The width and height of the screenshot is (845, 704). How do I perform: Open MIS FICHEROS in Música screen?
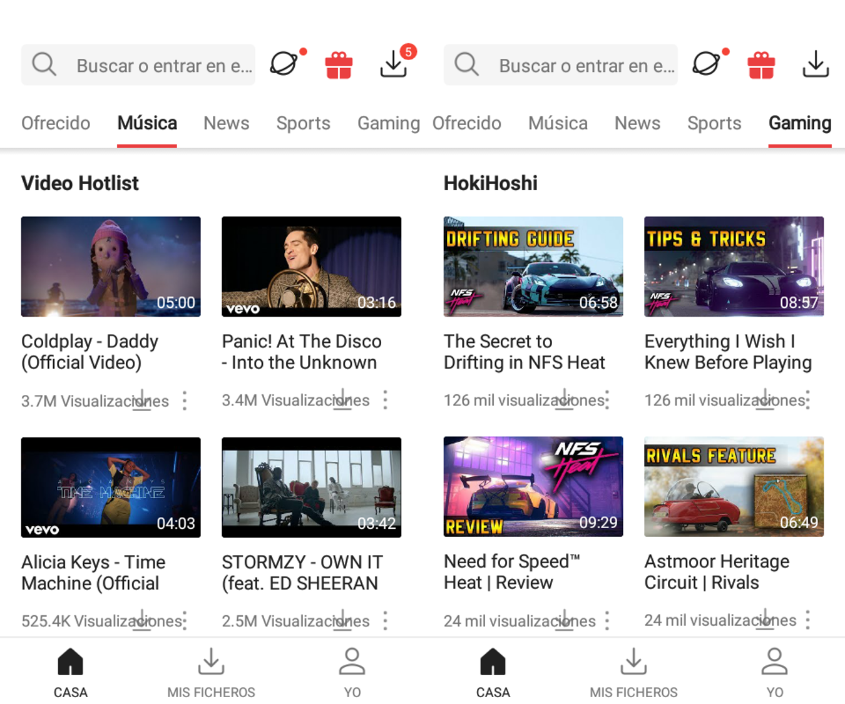point(211,673)
